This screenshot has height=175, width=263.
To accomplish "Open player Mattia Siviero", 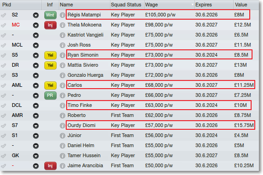I will 83,65.
